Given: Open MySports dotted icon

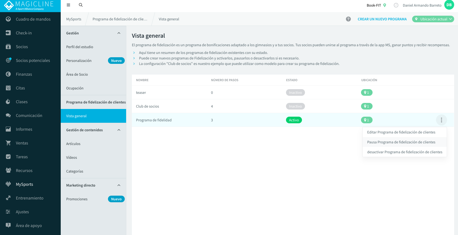Looking at the screenshot, I should pos(8,184).
